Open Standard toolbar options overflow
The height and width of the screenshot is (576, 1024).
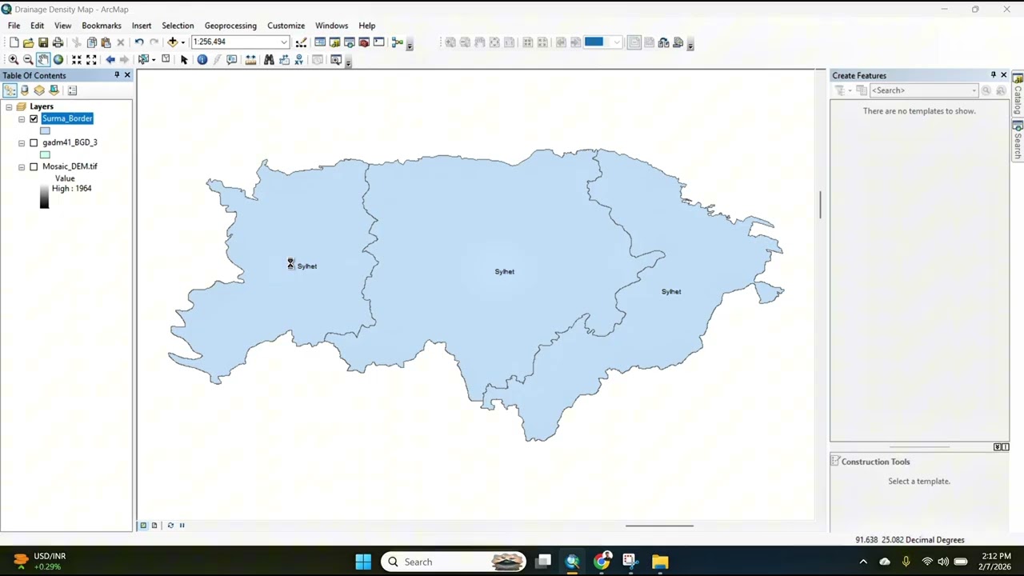(410, 46)
